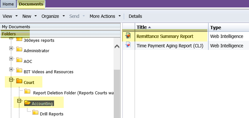Click the Administrator folder icon

(19, 49)
